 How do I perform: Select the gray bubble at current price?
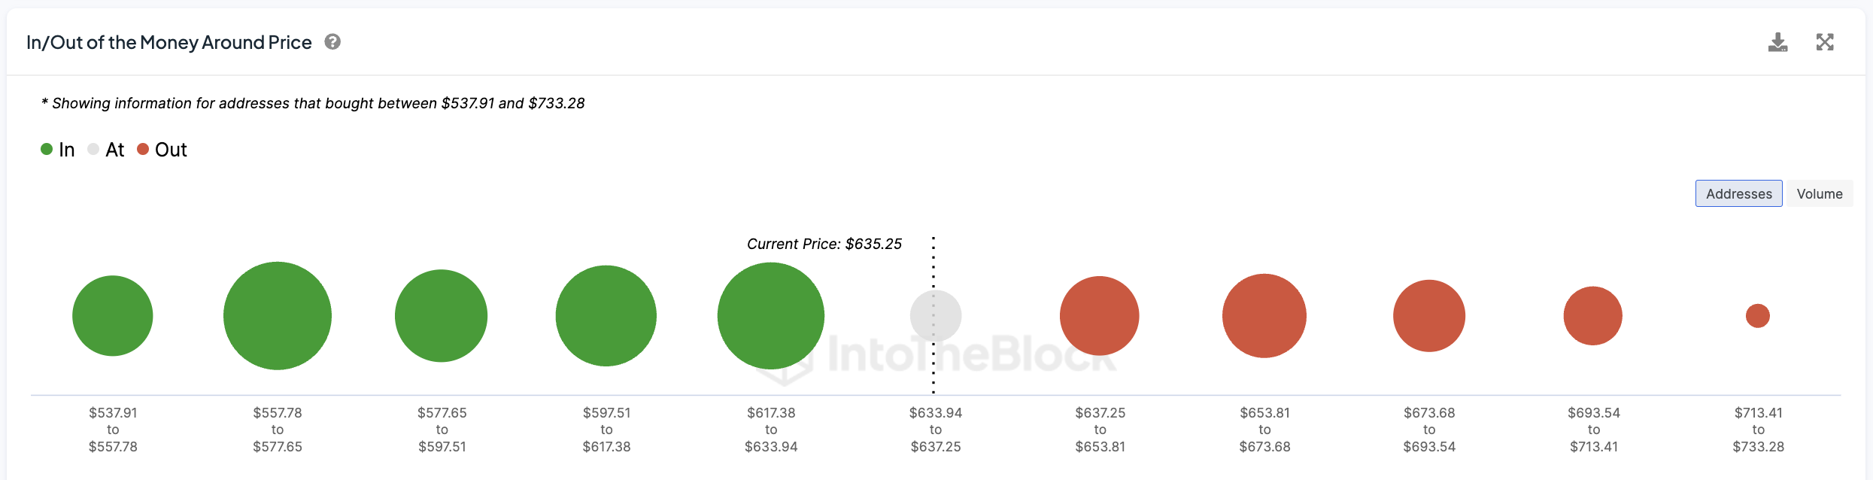pos(936,316)
